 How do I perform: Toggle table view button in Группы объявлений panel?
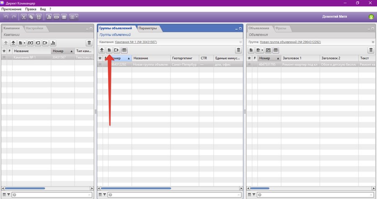point(124,50)
